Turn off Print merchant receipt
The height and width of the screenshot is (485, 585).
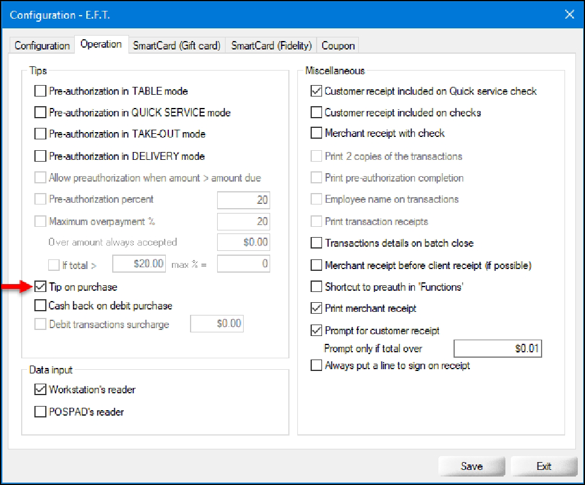click(316, 309)
